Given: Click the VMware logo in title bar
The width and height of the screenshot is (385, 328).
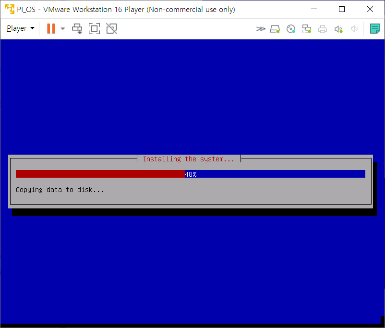Looking at the screenshot, I should [9, 9].
